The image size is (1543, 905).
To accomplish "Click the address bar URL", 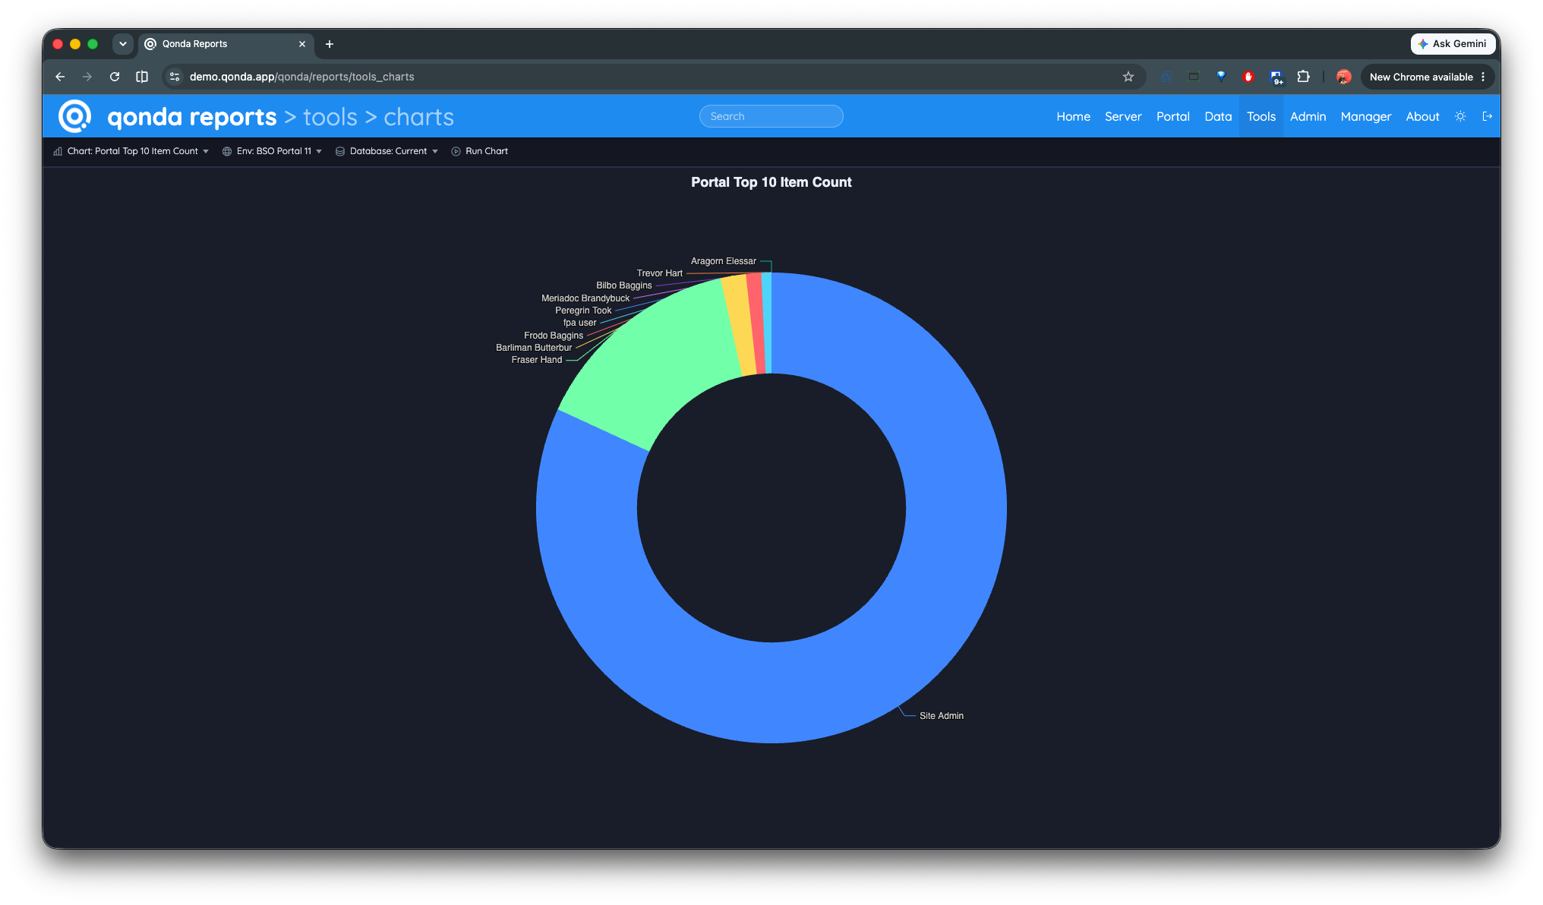I will tap(301, 77).
